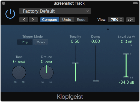Toggle the Compare button
Viewport: 140px width, 102px height.
pos(50,19)
